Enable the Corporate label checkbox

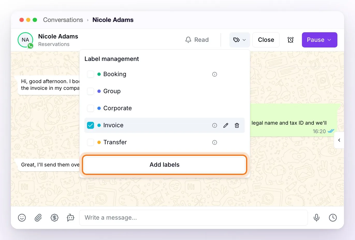click(x=90, y=108)
